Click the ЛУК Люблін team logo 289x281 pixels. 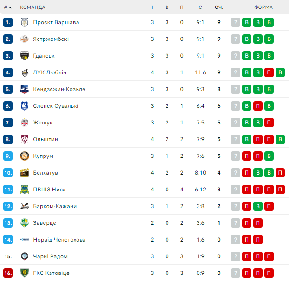click(x=25, y=72)
